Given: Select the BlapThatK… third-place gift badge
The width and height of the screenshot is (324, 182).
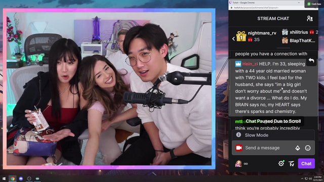Looking at the screenshot, I should coord(285,40).
